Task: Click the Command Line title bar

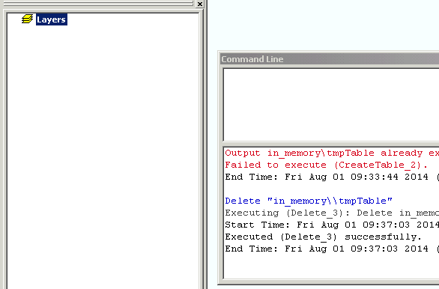Action: point(330,59)
